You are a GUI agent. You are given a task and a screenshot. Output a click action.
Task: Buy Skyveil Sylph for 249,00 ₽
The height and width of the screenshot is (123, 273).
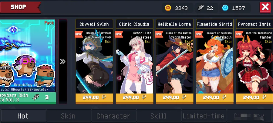pos(94,97)
